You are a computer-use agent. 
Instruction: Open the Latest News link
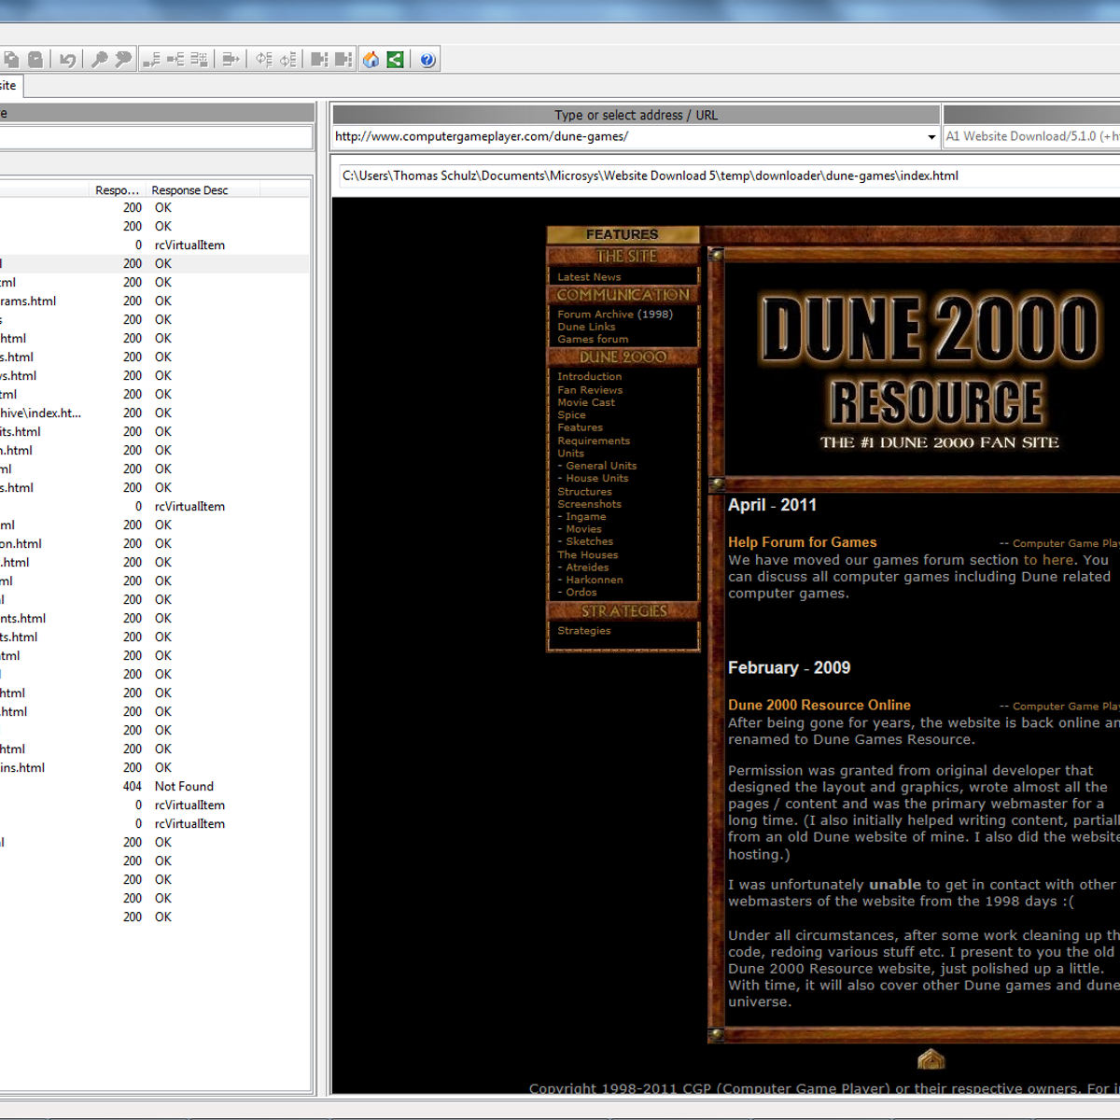tap(589, 277)
